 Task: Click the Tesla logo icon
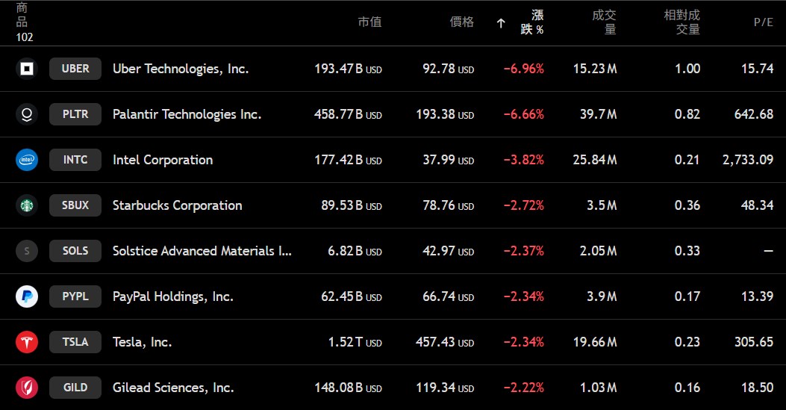27,342
